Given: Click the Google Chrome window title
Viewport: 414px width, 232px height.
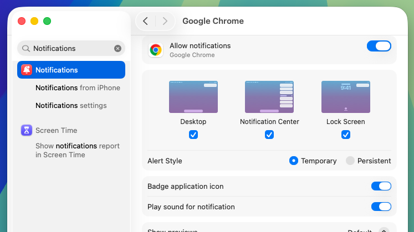Looking at the screenshot, I should pyautogui.click(x=213, y=21).
